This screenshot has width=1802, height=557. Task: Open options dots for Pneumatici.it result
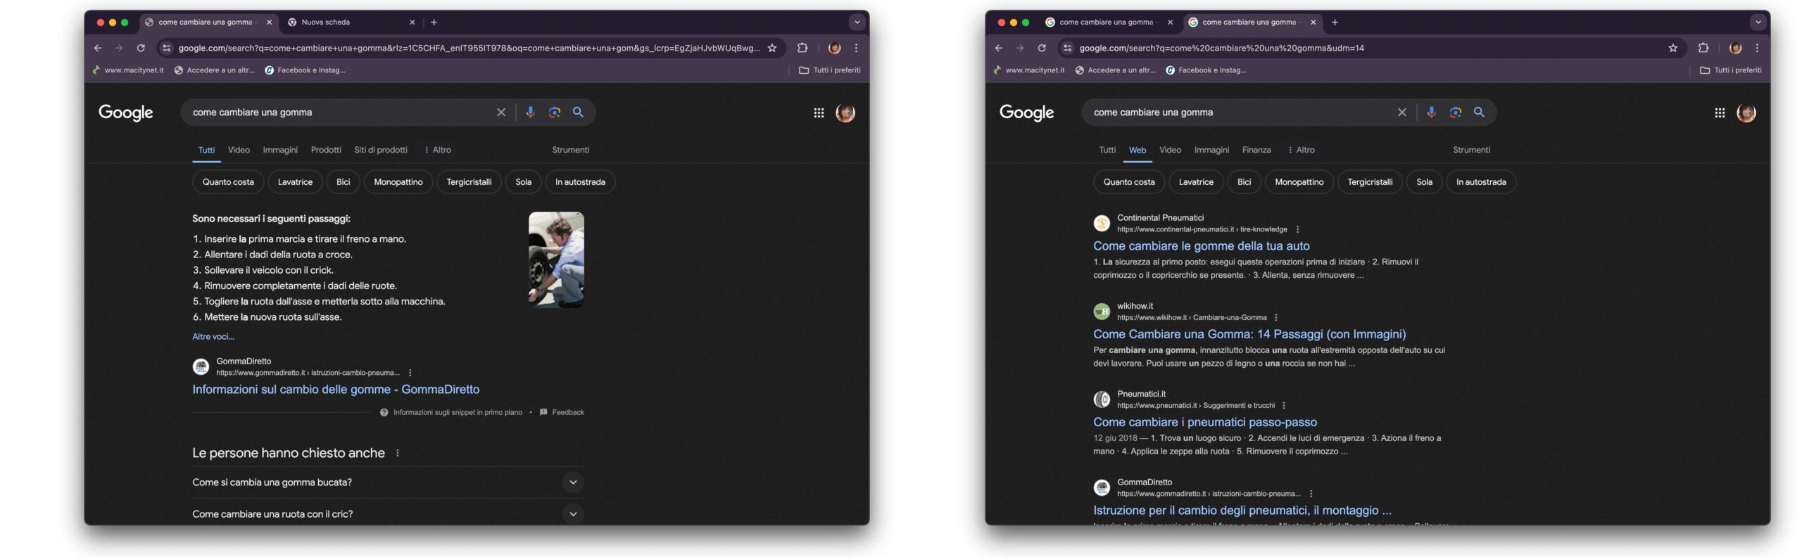pos(1284,405)
